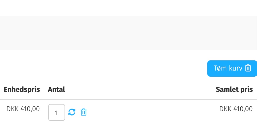Click the unit price DKK 410,00 under Enhedspris

[23, 109]
